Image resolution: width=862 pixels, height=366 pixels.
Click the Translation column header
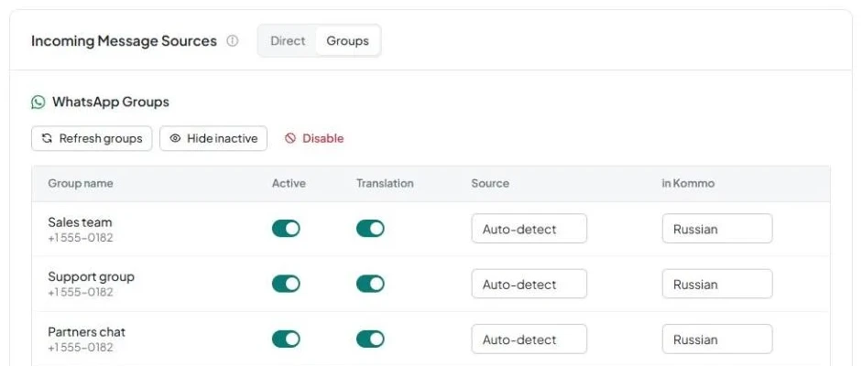[x=385, y=183]
